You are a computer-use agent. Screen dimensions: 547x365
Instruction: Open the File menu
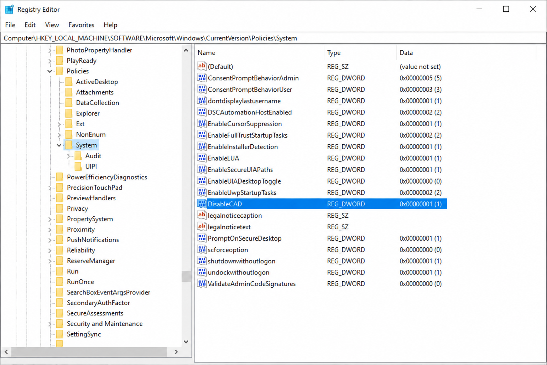click(x=10, y=25)
